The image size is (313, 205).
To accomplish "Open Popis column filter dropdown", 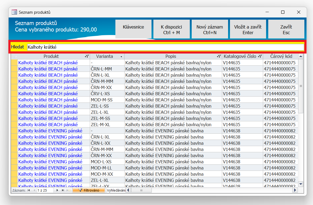I will pos(219,56).
